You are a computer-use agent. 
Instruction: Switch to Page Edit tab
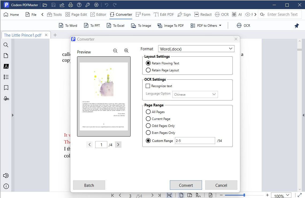click(76, 15)
